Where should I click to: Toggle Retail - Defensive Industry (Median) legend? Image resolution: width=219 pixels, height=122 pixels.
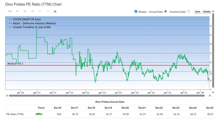tap(32, 23)
